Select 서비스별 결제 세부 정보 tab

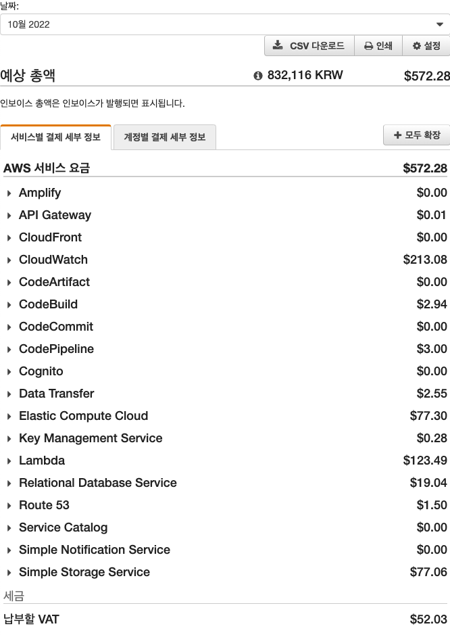(55, 137)
